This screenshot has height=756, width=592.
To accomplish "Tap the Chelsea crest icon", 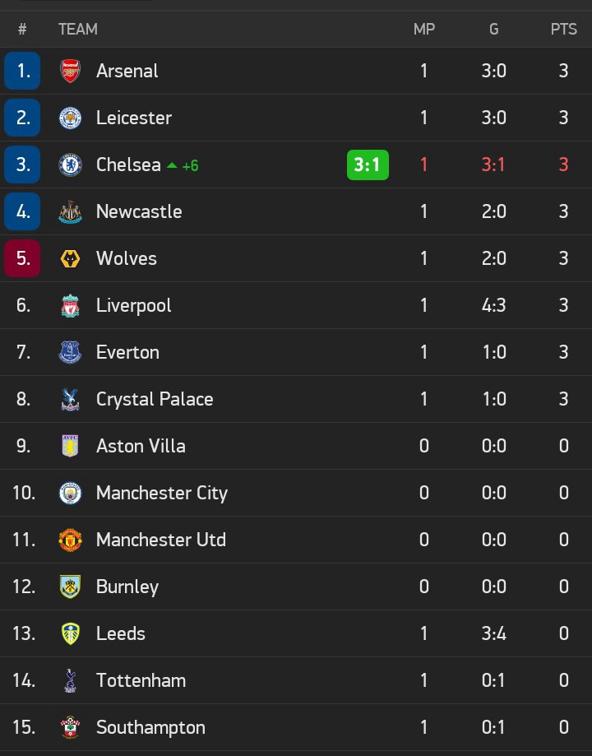I will pyautogui.click(x=70, y=165).
